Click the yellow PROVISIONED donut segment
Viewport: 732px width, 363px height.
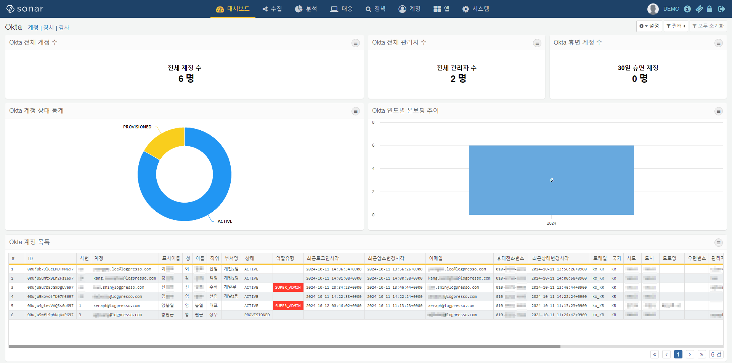coord(166,141)
